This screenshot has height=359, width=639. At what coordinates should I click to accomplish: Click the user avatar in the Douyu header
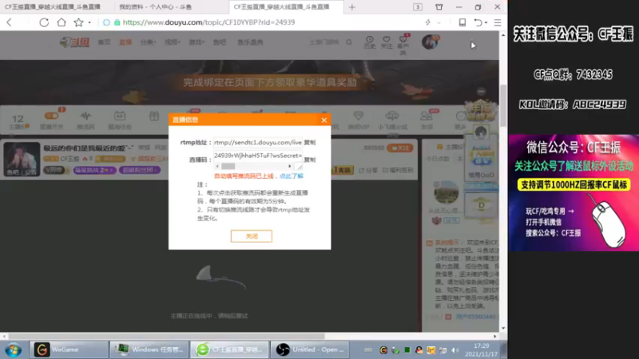[430, 42]
